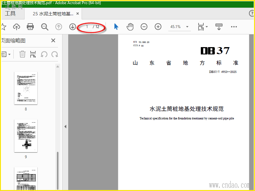Click the English title Technical specification line

187,118
